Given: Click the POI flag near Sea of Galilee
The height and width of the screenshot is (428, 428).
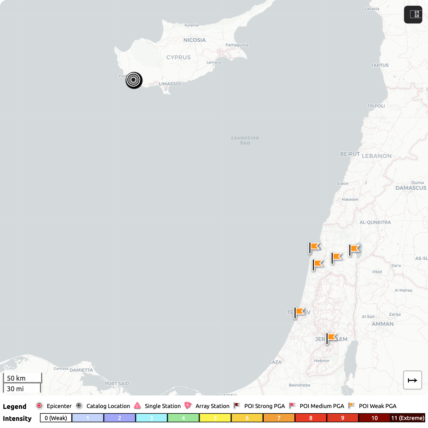Looking at the screenshot, I should pos(354,249).
